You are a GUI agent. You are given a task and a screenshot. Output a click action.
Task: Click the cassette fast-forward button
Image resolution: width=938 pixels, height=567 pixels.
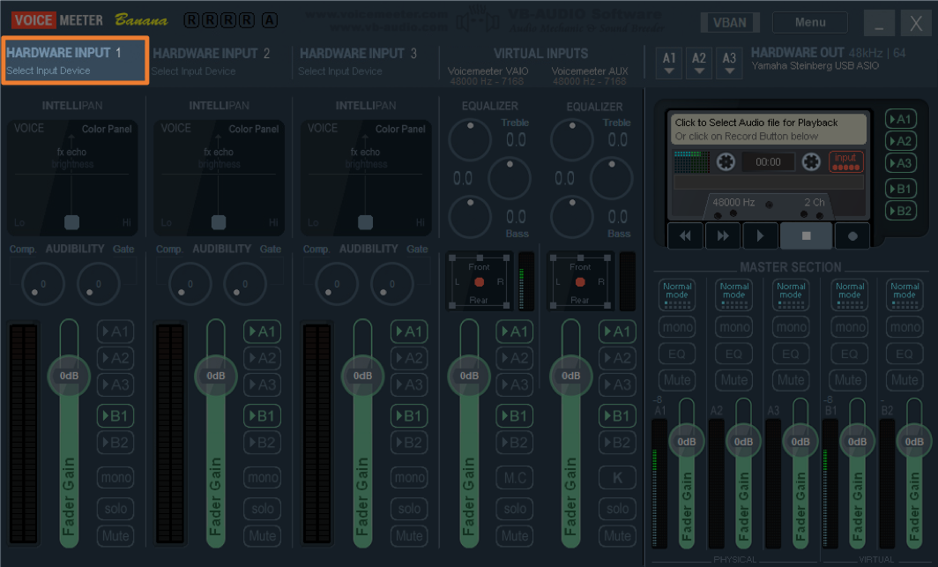(x=723, y=235)
